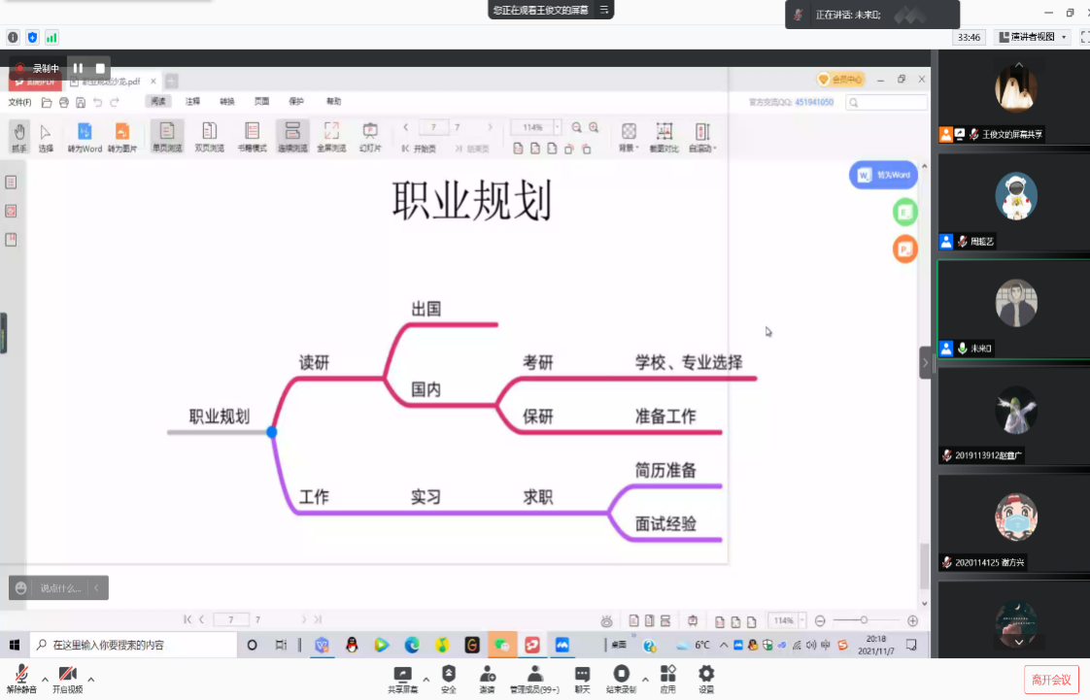Expand options arrow beside 共享屏幕

[x=426, y=680]
